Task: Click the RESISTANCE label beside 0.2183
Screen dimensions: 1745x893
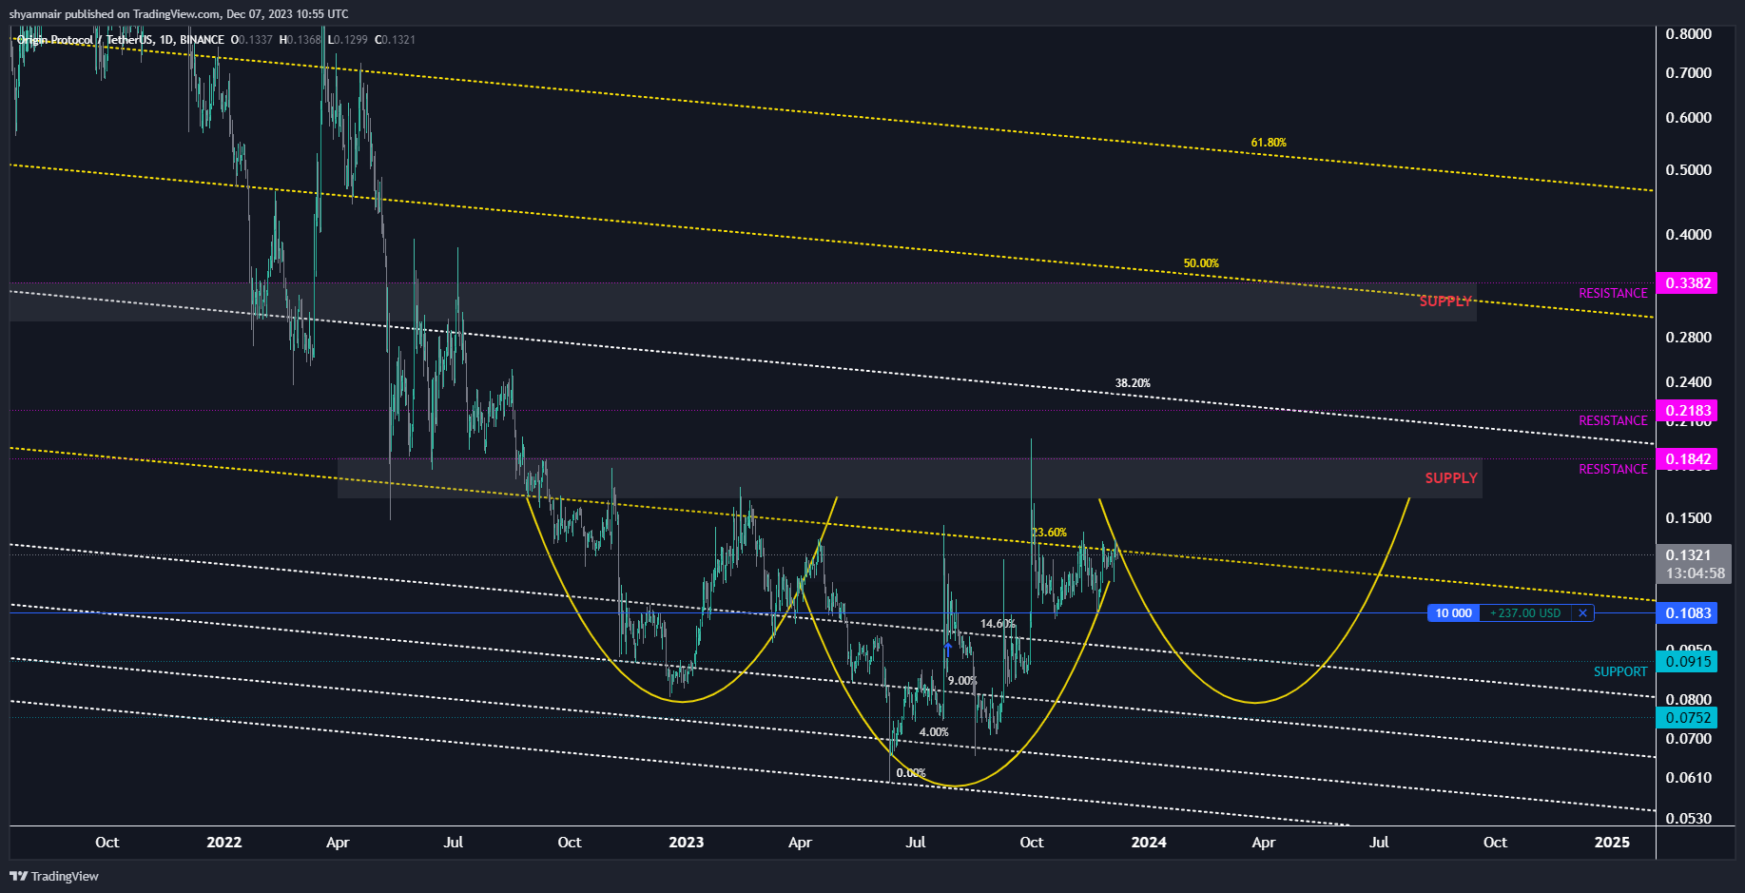Action: 1613,421
